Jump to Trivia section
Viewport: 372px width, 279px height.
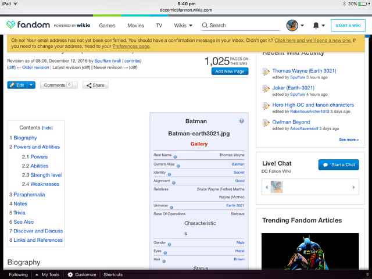pyautogui.click(x=19, y=213)
